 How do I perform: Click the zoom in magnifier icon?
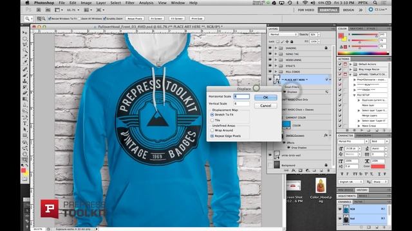[39, 19]
